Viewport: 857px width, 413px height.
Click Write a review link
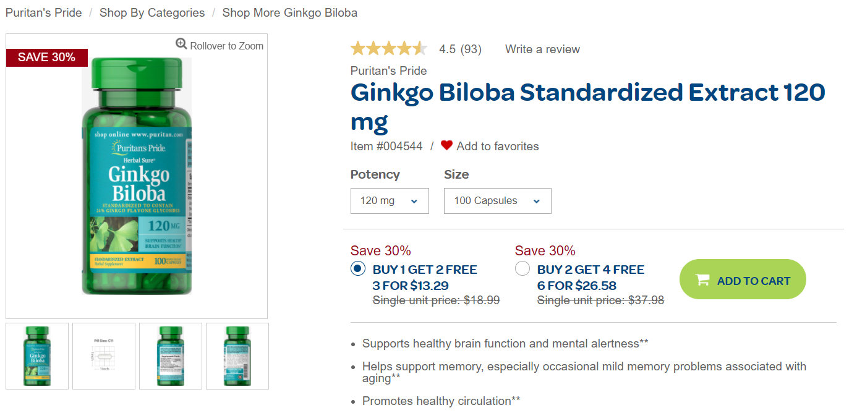click(542, 49)
